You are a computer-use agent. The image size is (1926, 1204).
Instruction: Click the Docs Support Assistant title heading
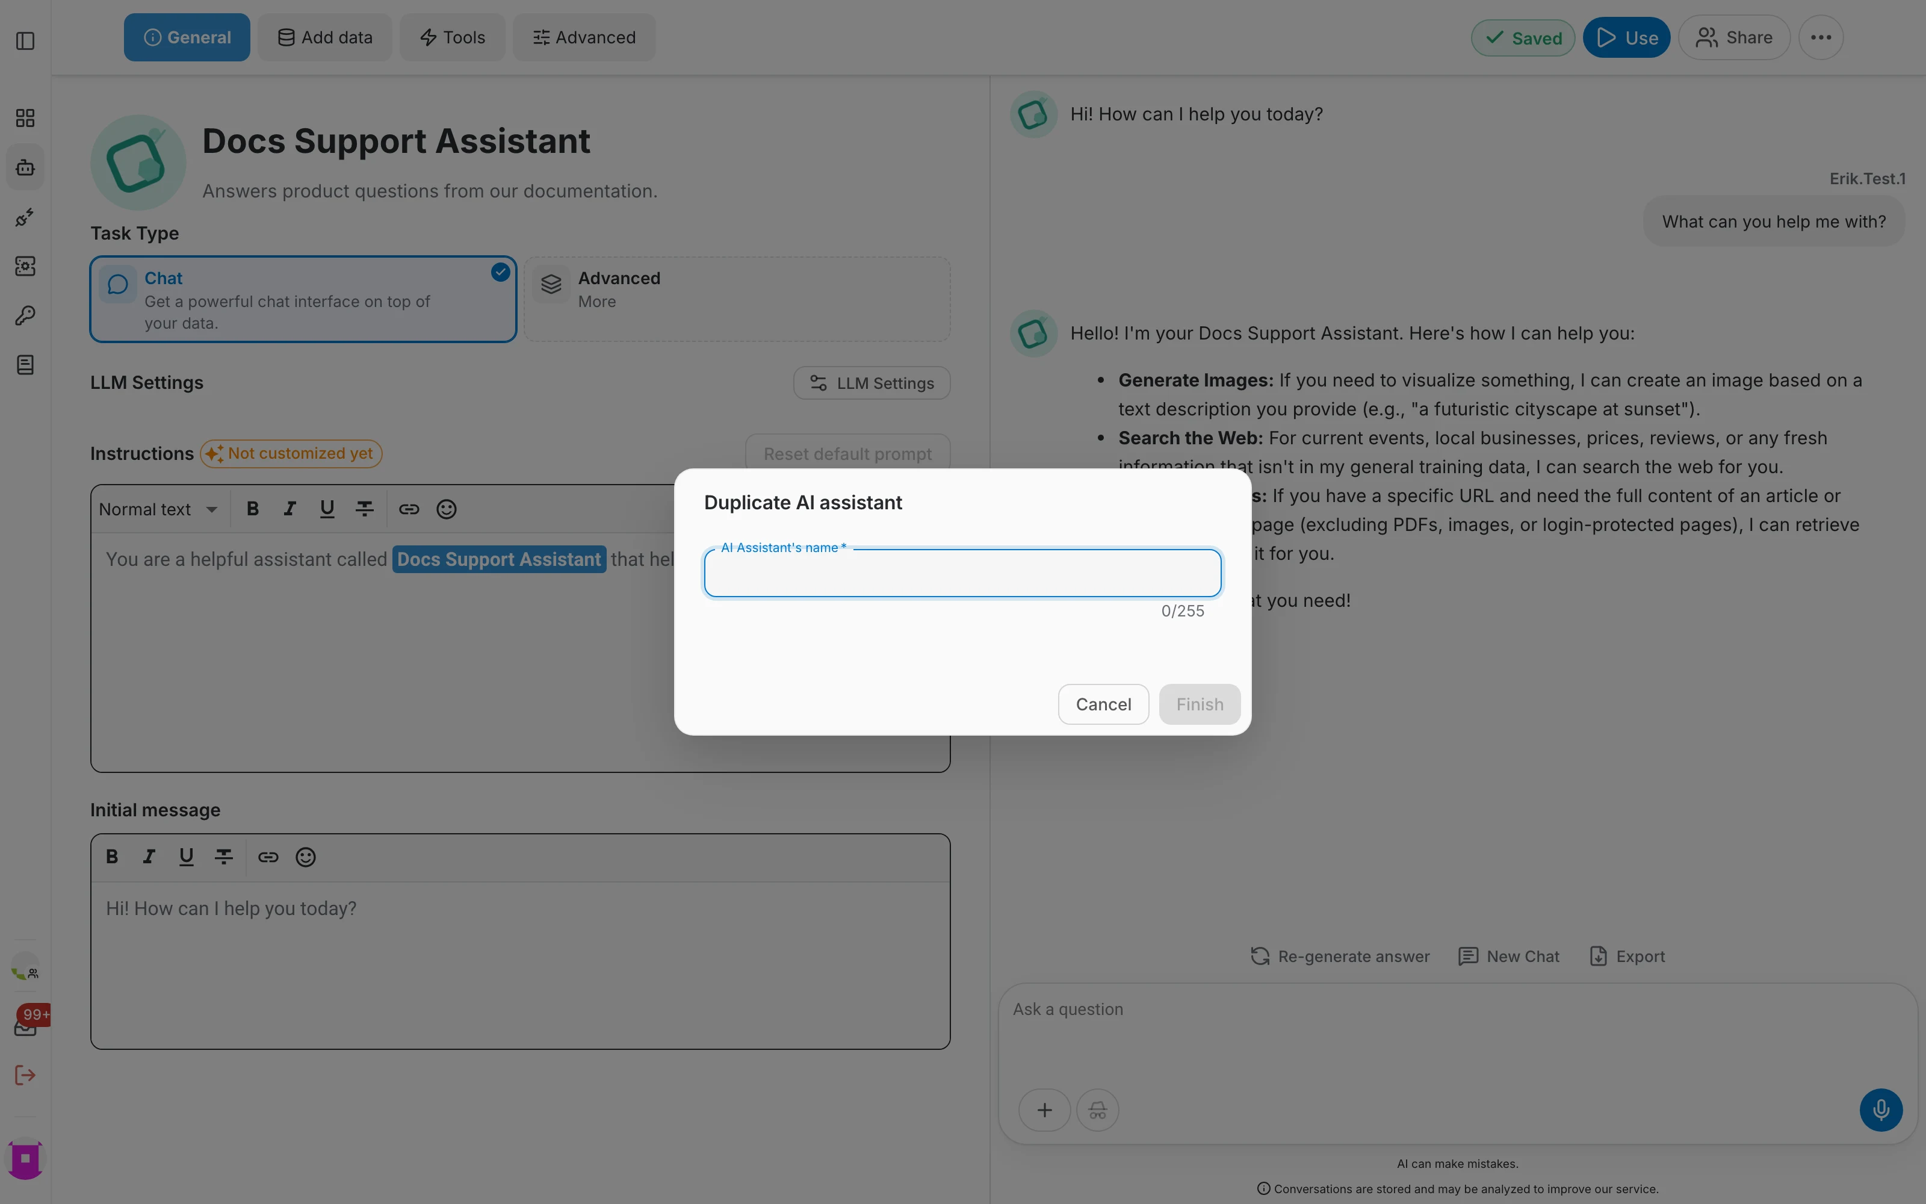(x=395, y=141)
